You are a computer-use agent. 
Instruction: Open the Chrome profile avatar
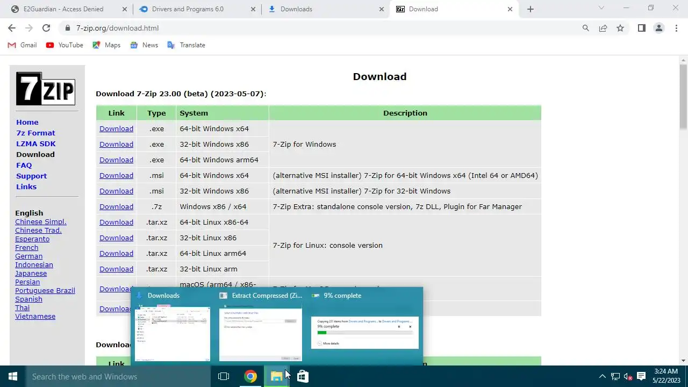pyautogui.click(x=658, y=28)
